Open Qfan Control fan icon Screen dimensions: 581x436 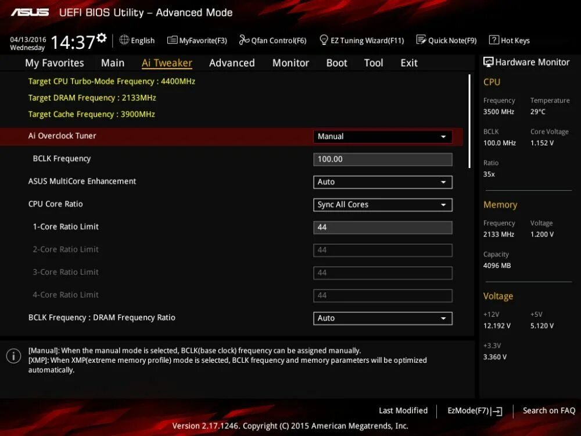(x=244, y=40)
